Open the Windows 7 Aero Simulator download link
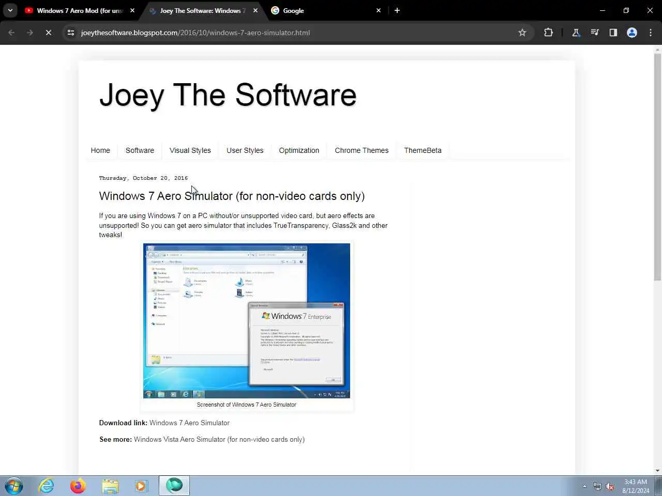 click(189, 423)
